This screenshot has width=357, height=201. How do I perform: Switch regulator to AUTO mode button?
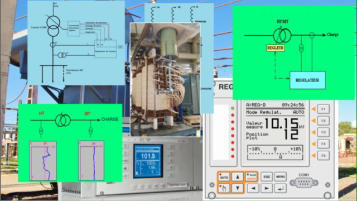pyautogui.click(x=224, y=177)
